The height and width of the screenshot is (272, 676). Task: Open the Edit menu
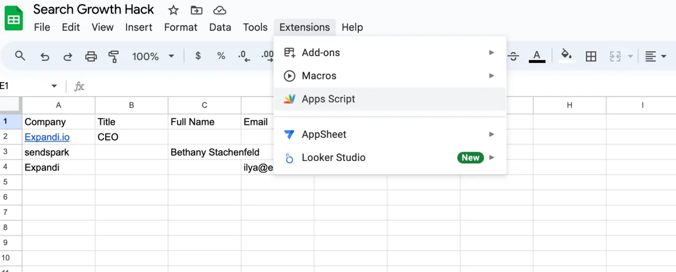[71, 27]
